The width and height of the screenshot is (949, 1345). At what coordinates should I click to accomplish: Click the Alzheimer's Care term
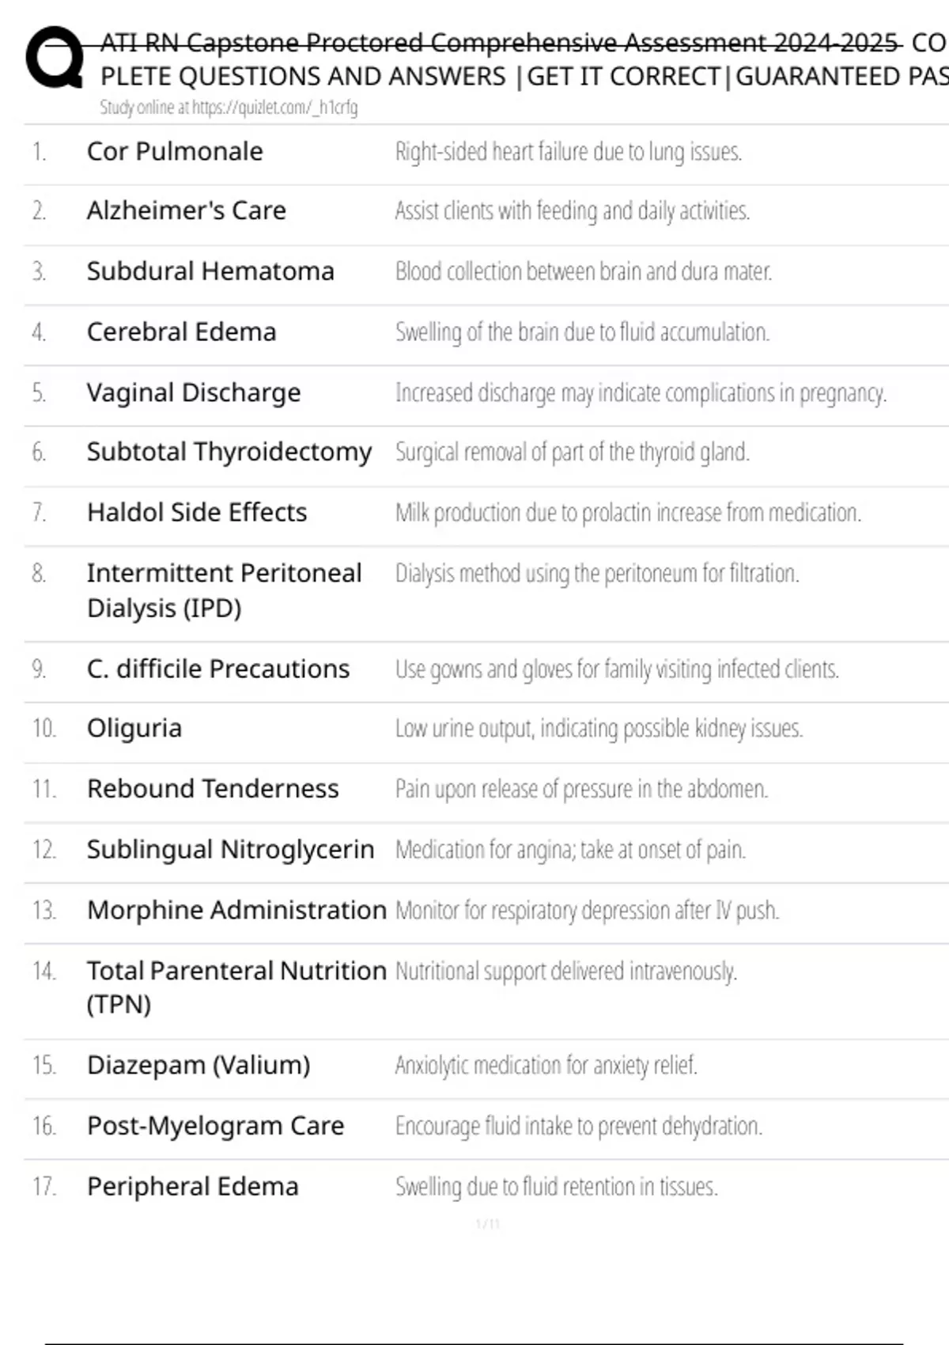point(187,210)
